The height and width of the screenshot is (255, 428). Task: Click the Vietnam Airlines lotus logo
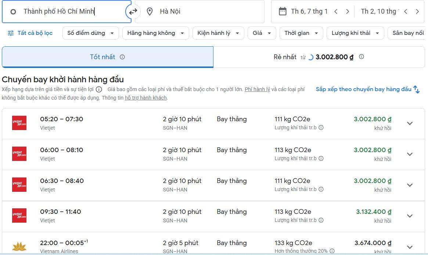coord(19,247)
